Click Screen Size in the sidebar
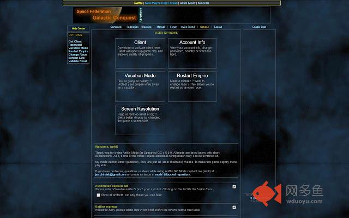Viewport: 349px width, 218px height. 76,58
